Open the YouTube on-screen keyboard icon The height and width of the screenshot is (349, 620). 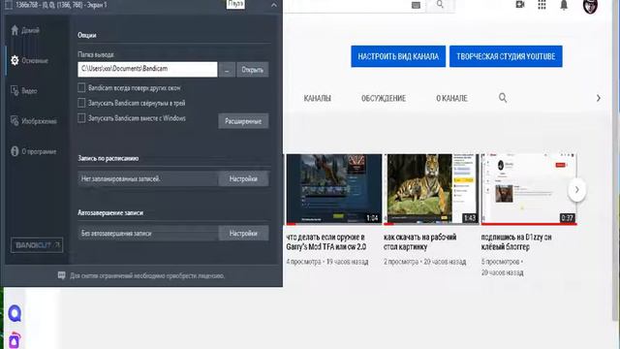[416, 5]
